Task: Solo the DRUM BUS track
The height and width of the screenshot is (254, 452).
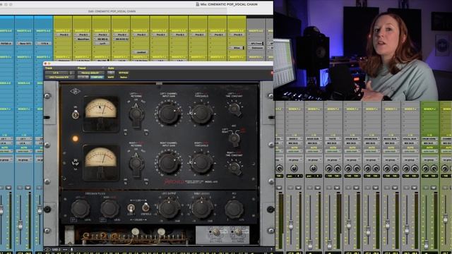Action: click(x=348, y=188)
